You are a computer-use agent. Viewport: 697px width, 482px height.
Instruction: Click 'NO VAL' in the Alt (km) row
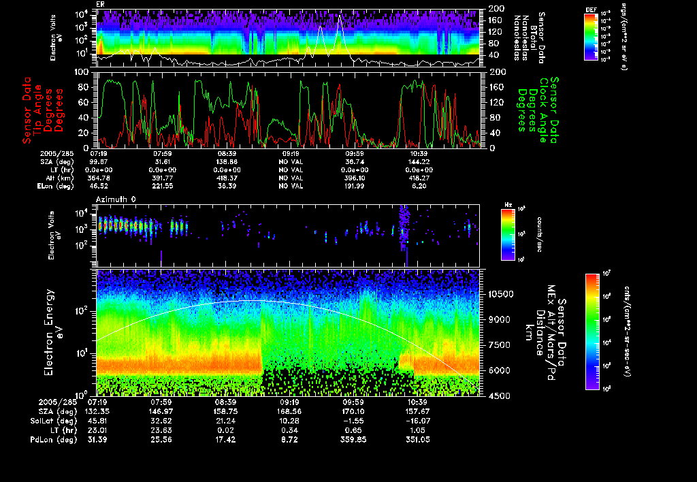(291, 178)
